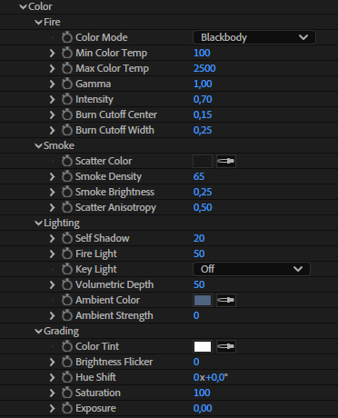The height and width of the screenshot is (418, 338).
Task: Expand Volumetric Depth property arrow
Action: point(52,284)
